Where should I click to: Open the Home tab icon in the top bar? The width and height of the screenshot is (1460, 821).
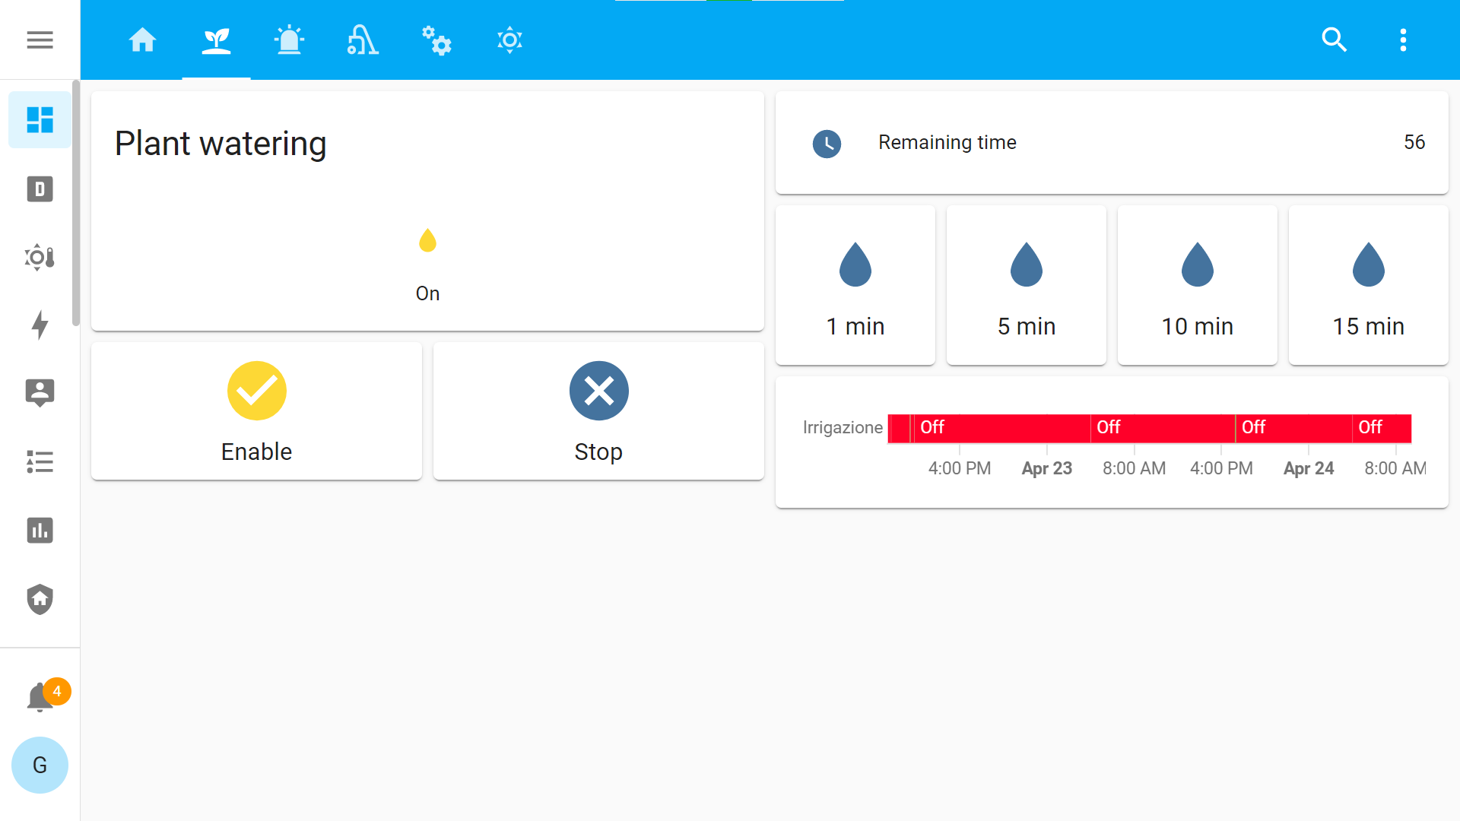143,40
